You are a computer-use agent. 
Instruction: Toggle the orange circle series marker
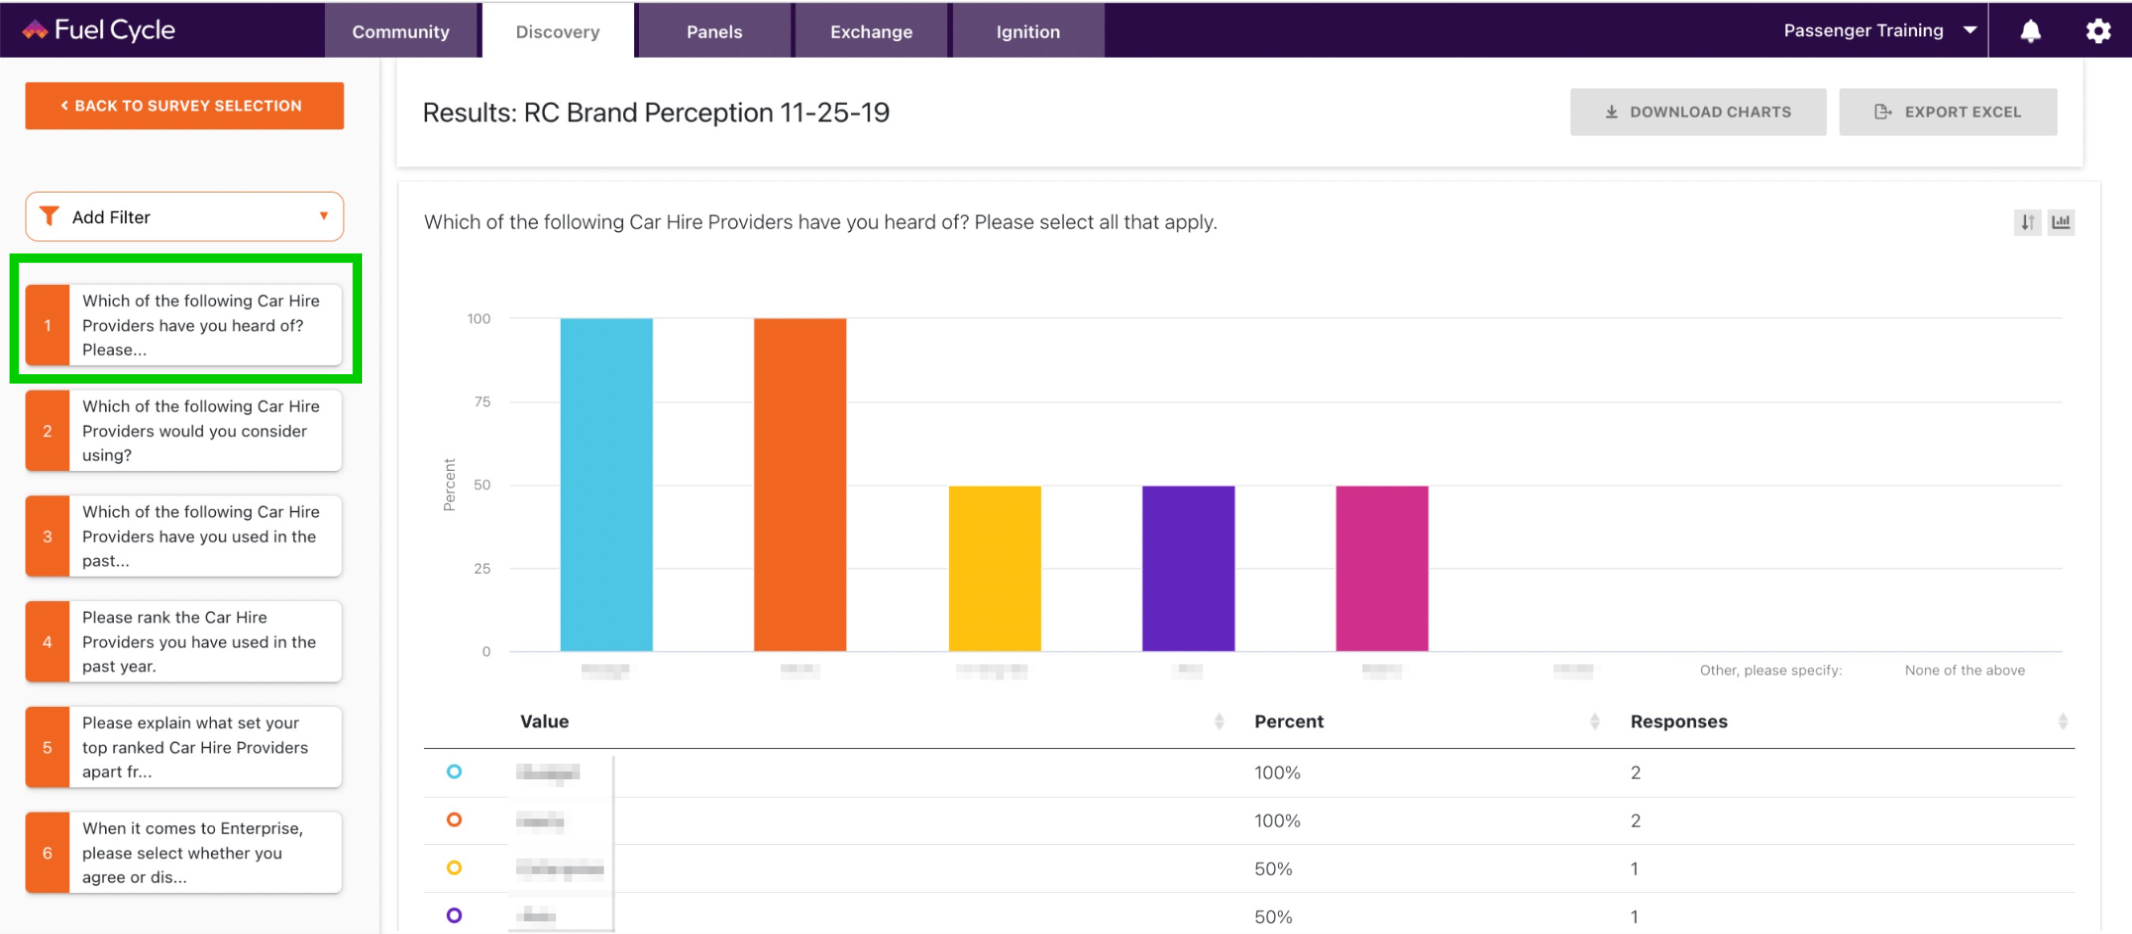[x=454, y=819]
